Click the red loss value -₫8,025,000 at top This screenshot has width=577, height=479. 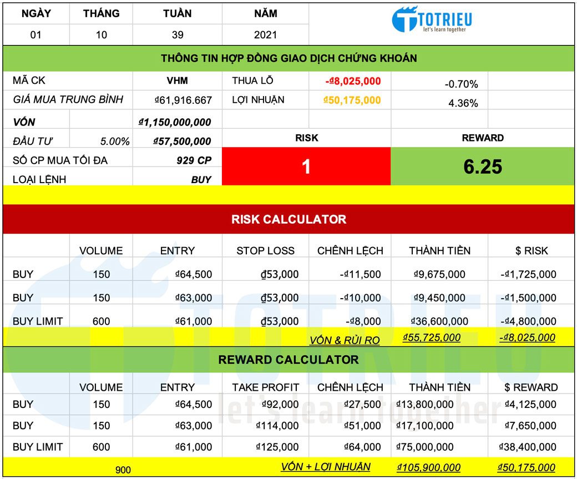coord(353,81)
